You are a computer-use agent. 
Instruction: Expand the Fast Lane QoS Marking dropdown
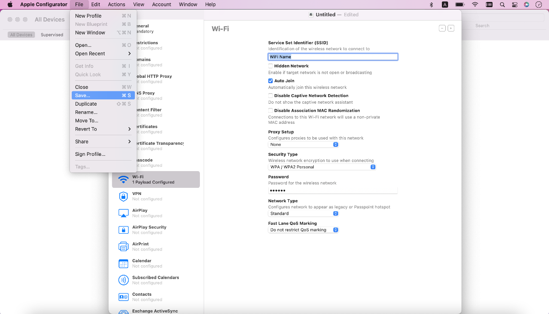[x=303, y=230]
